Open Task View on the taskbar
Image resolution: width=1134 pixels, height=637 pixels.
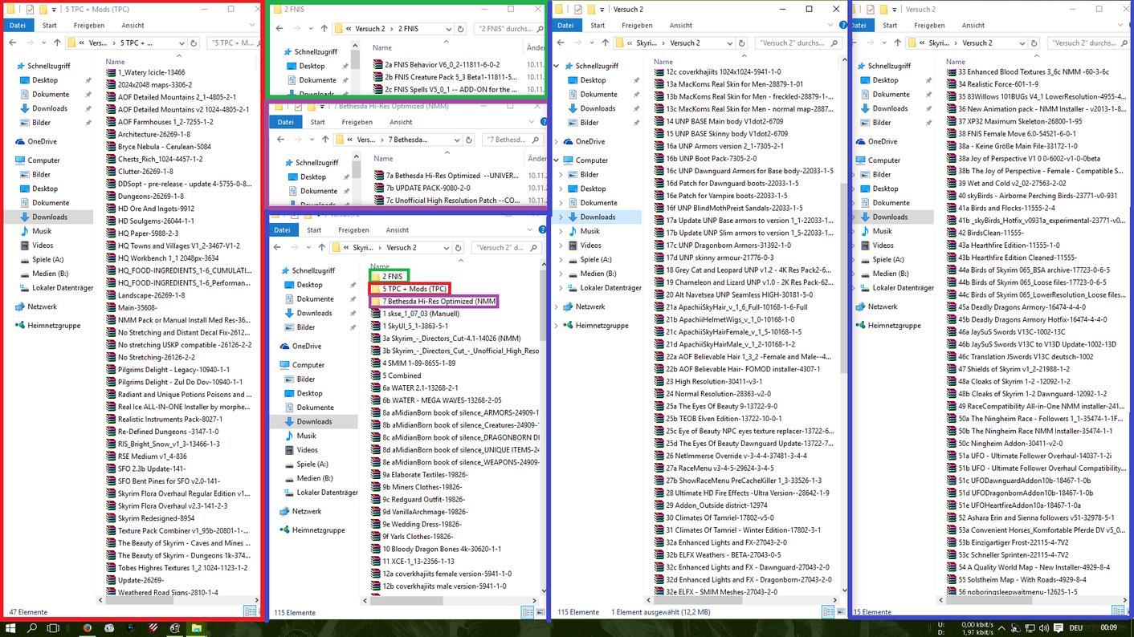coord(52,628)
